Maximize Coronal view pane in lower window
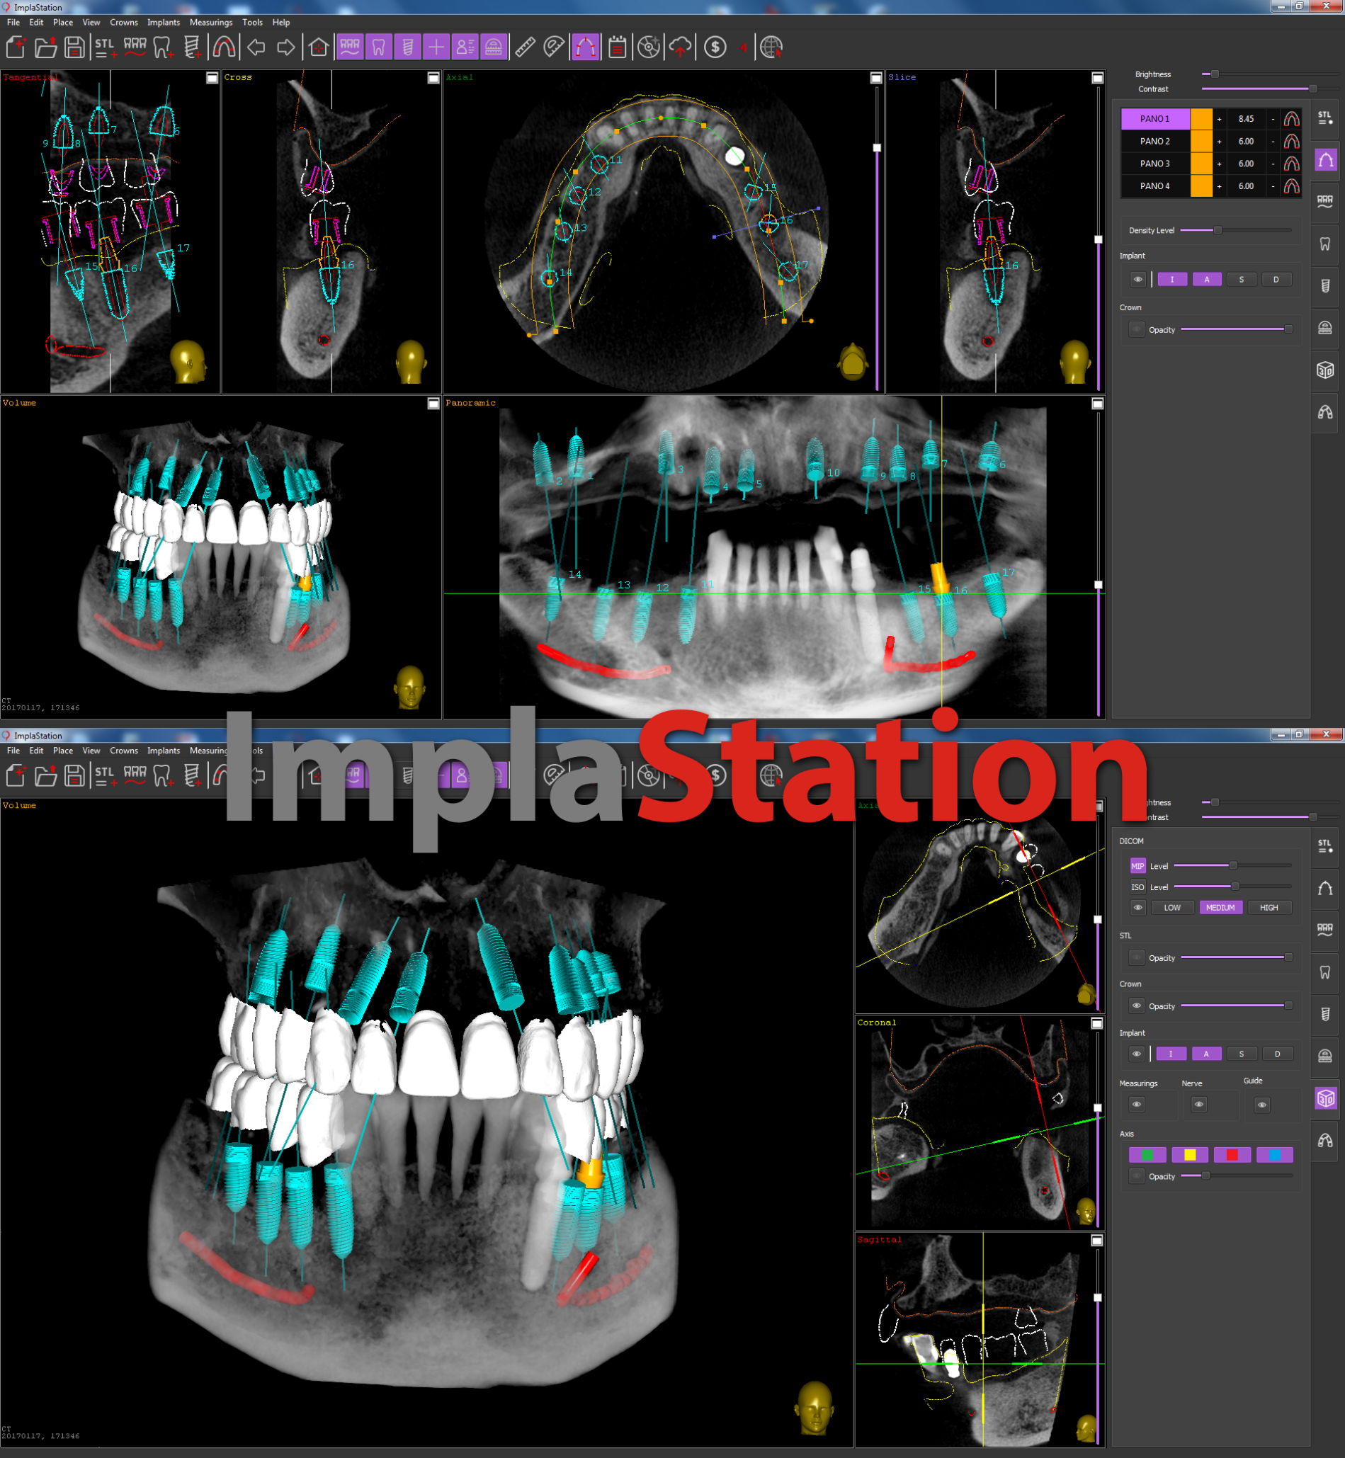The image size is (1345, 1458). click(1097, 1024)
